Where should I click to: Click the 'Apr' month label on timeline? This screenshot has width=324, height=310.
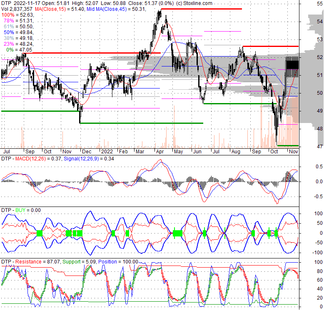click(x=160, y=152)
